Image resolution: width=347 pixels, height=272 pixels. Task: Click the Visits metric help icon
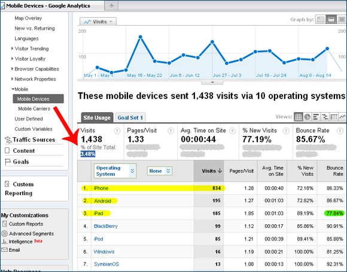pyautogui.click(x=117, y=131)
